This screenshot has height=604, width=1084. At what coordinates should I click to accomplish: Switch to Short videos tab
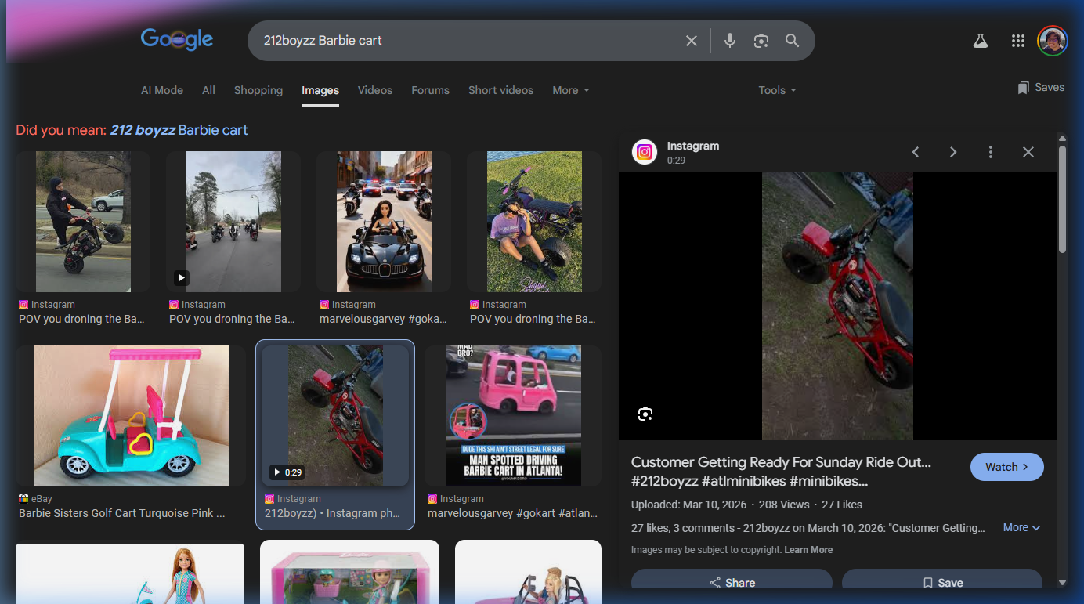(x=500, y=90)
